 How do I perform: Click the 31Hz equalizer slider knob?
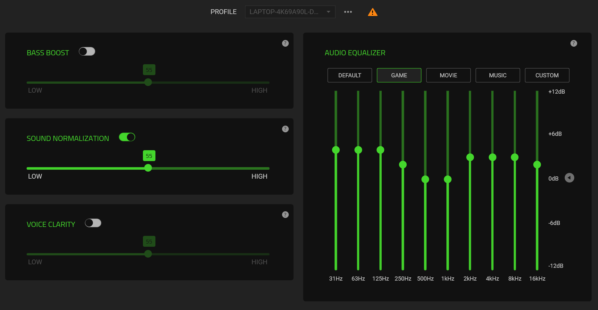coord(336,150)
